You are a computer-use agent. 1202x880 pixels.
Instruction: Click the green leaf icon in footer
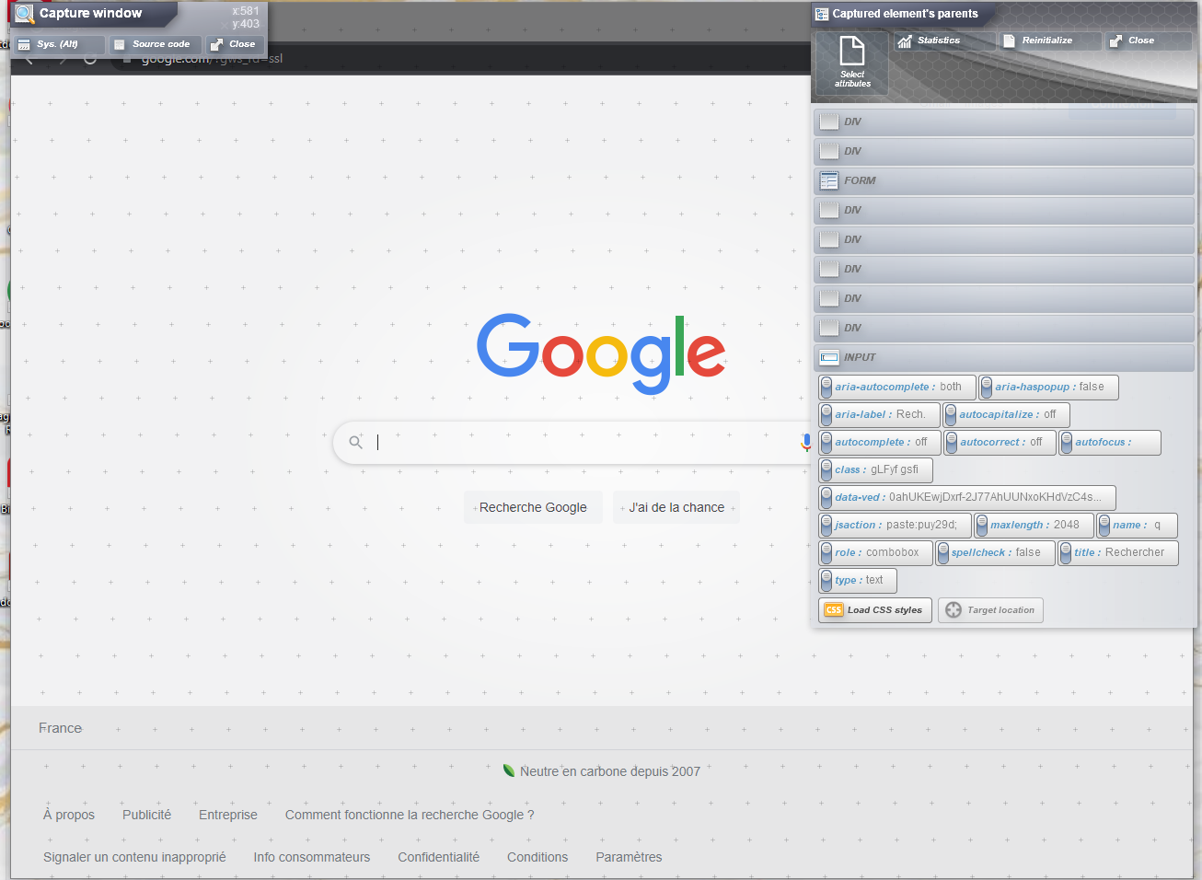tap(509, 770)
